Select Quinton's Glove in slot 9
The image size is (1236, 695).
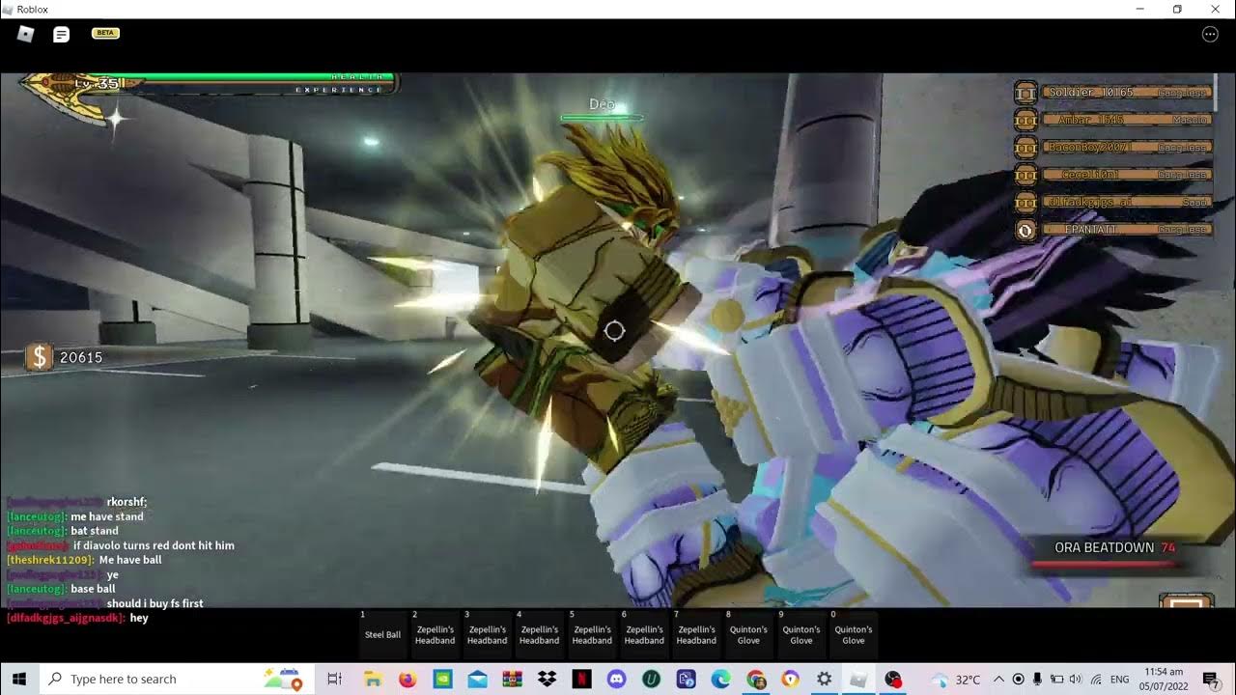[x=801, y=634]
